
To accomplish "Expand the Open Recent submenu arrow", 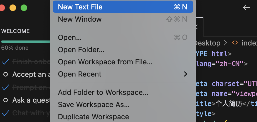I will pos(185,74).
